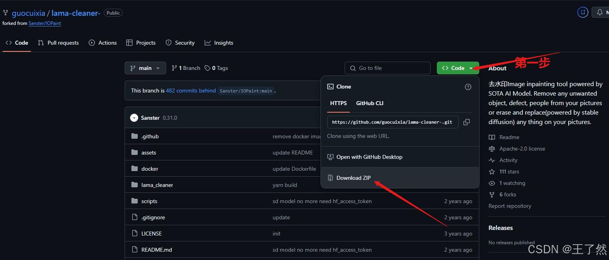Click the HTTPS clone URL text field
609x260 pixels.
(x=393, y=122)
